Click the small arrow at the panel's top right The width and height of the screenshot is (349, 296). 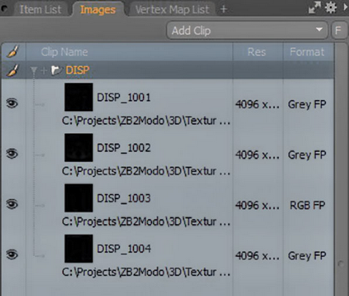pyautogui.click(x=345, y=7)
